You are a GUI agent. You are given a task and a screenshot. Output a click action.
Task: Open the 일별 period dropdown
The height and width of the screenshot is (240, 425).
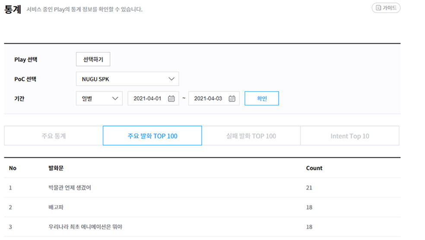coord(99,98)
